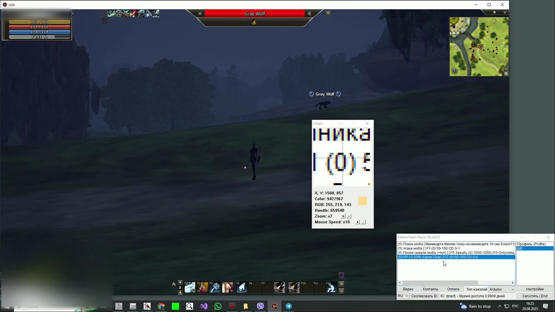Open 'Настройки' settings button
The height and width of the screenshot is (312, 555).
(x=535, y=289)
